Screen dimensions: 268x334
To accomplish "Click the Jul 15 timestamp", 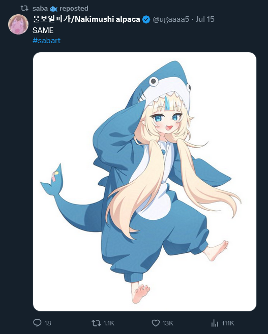I will coord(205,19).
